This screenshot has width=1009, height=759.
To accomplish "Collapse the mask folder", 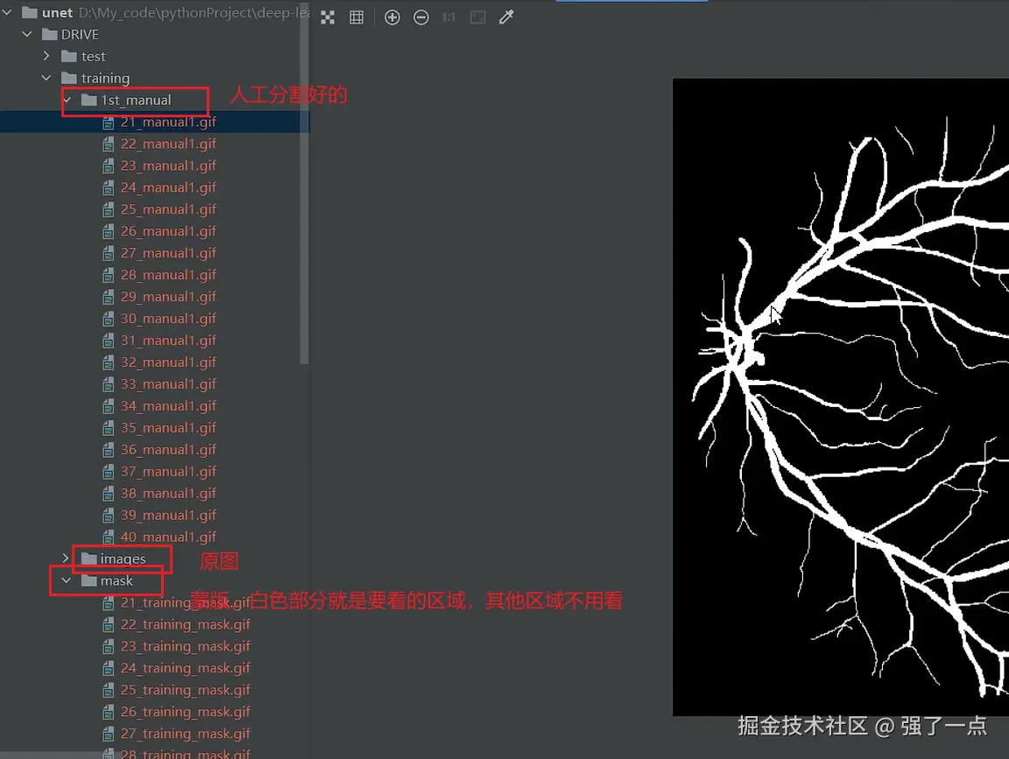I will pyautogui.click(x=67, y=580).
